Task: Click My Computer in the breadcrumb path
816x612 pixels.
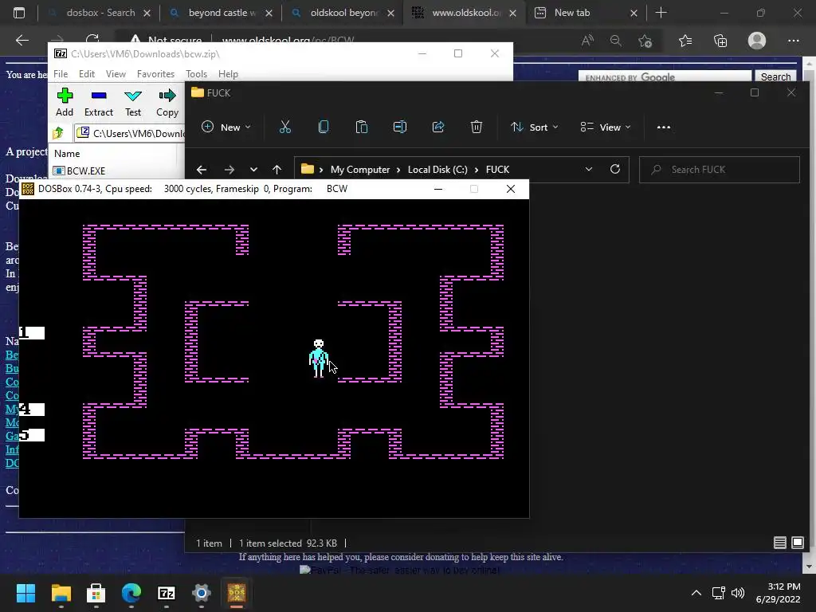Action: click(360, 170)
